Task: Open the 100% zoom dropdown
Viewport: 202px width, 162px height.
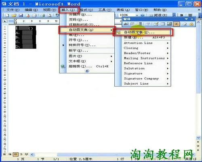Action: pos(137,15)
